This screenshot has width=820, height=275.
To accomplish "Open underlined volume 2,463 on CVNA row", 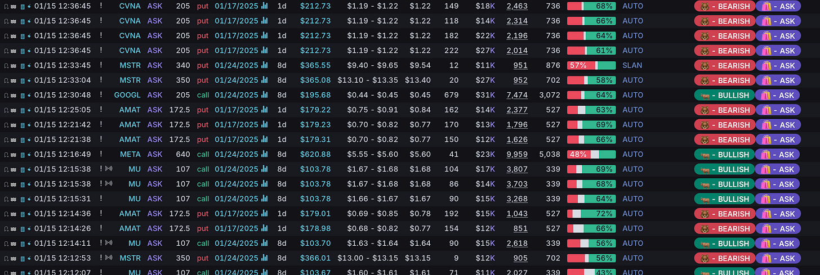I will click(517, 6).
